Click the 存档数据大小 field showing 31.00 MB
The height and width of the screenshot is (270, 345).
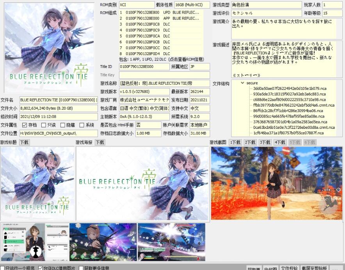tap(200, 133)
